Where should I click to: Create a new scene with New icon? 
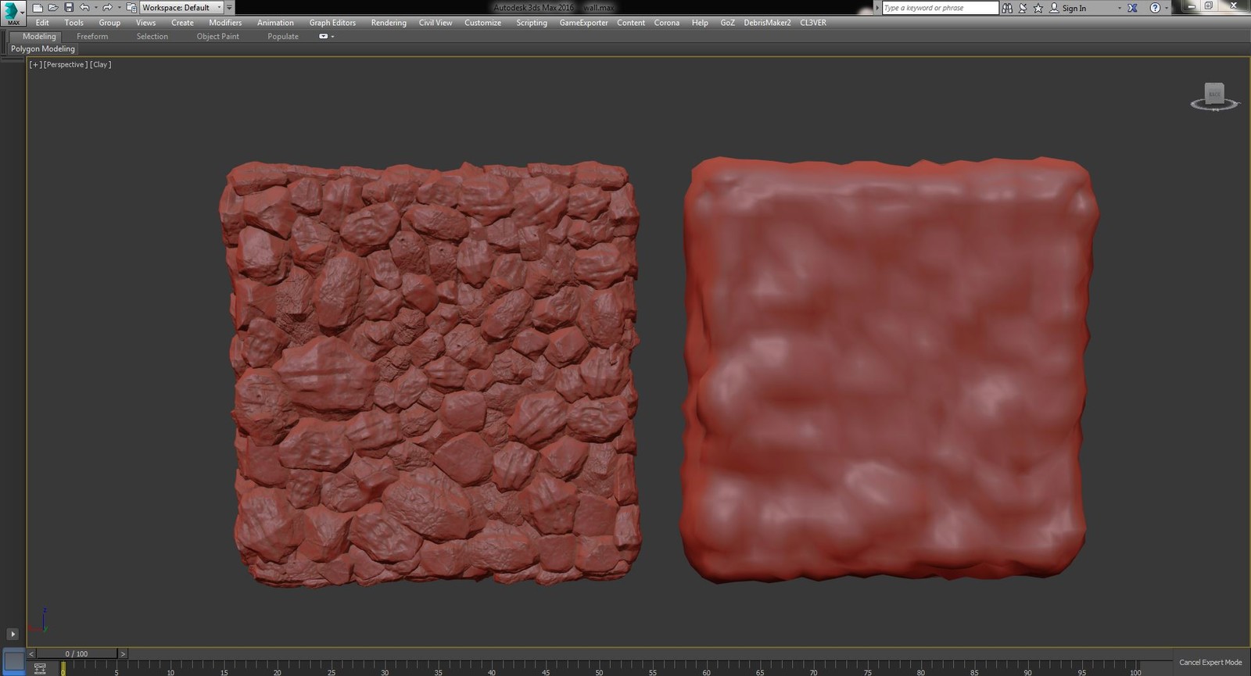pos(37,8)
